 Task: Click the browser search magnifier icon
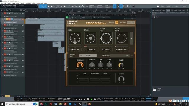[x=188, y=10]
